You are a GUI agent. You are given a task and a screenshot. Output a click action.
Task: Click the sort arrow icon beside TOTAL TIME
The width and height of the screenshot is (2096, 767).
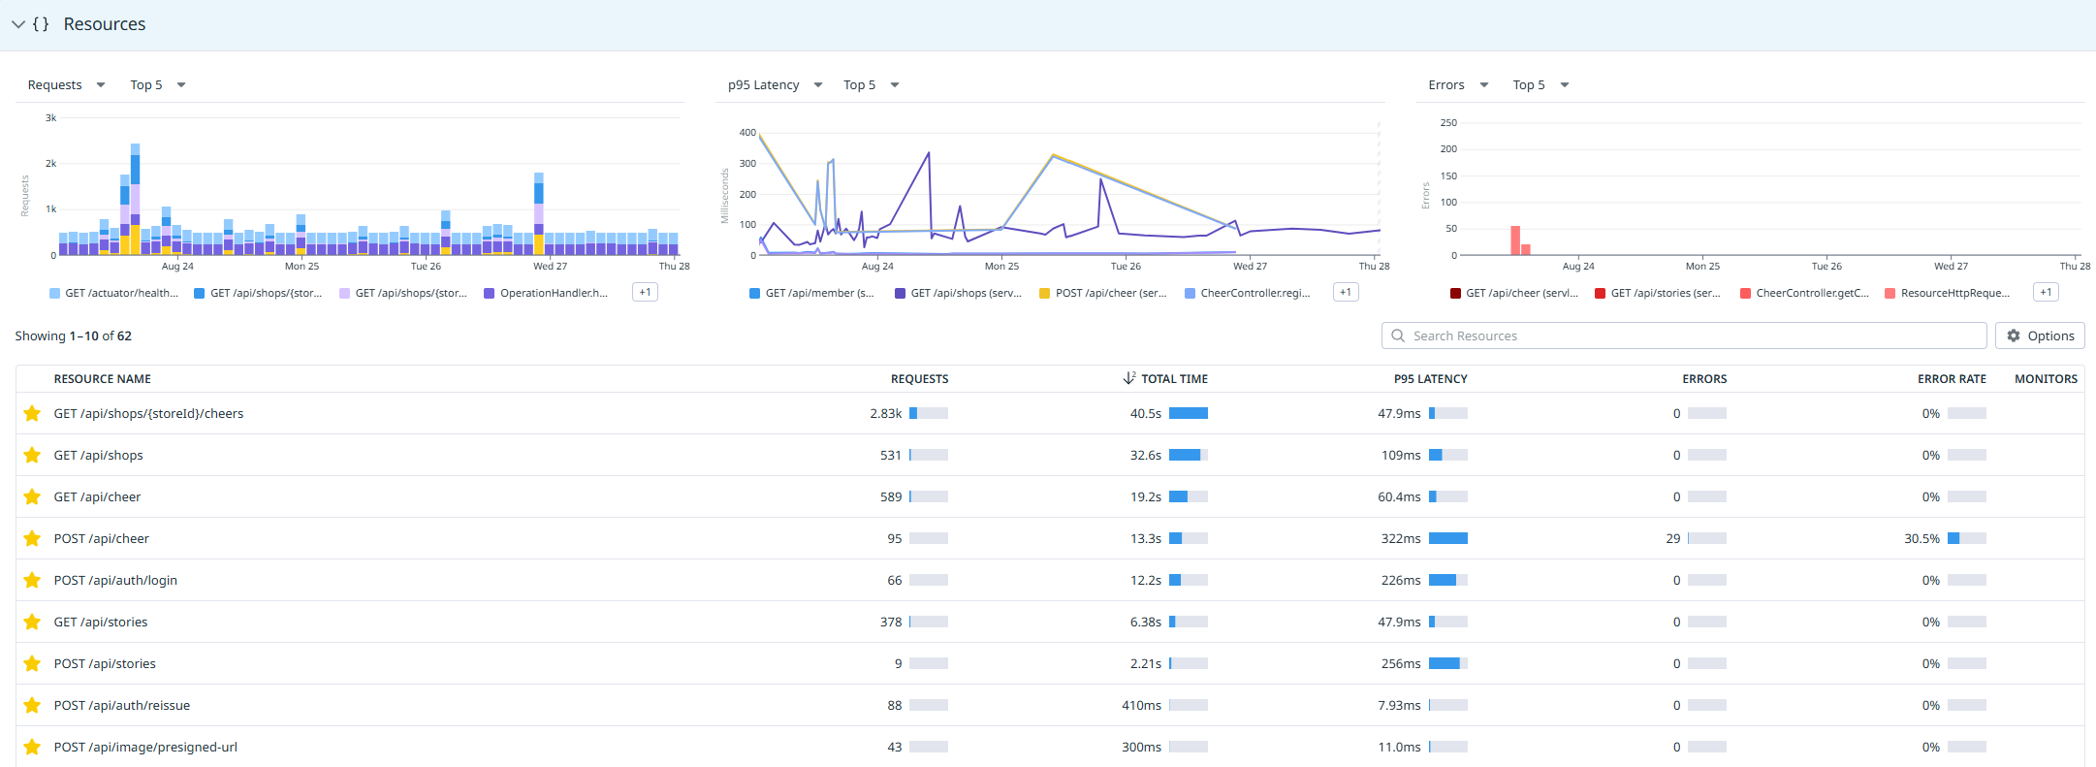click(x=1129, y=378)
